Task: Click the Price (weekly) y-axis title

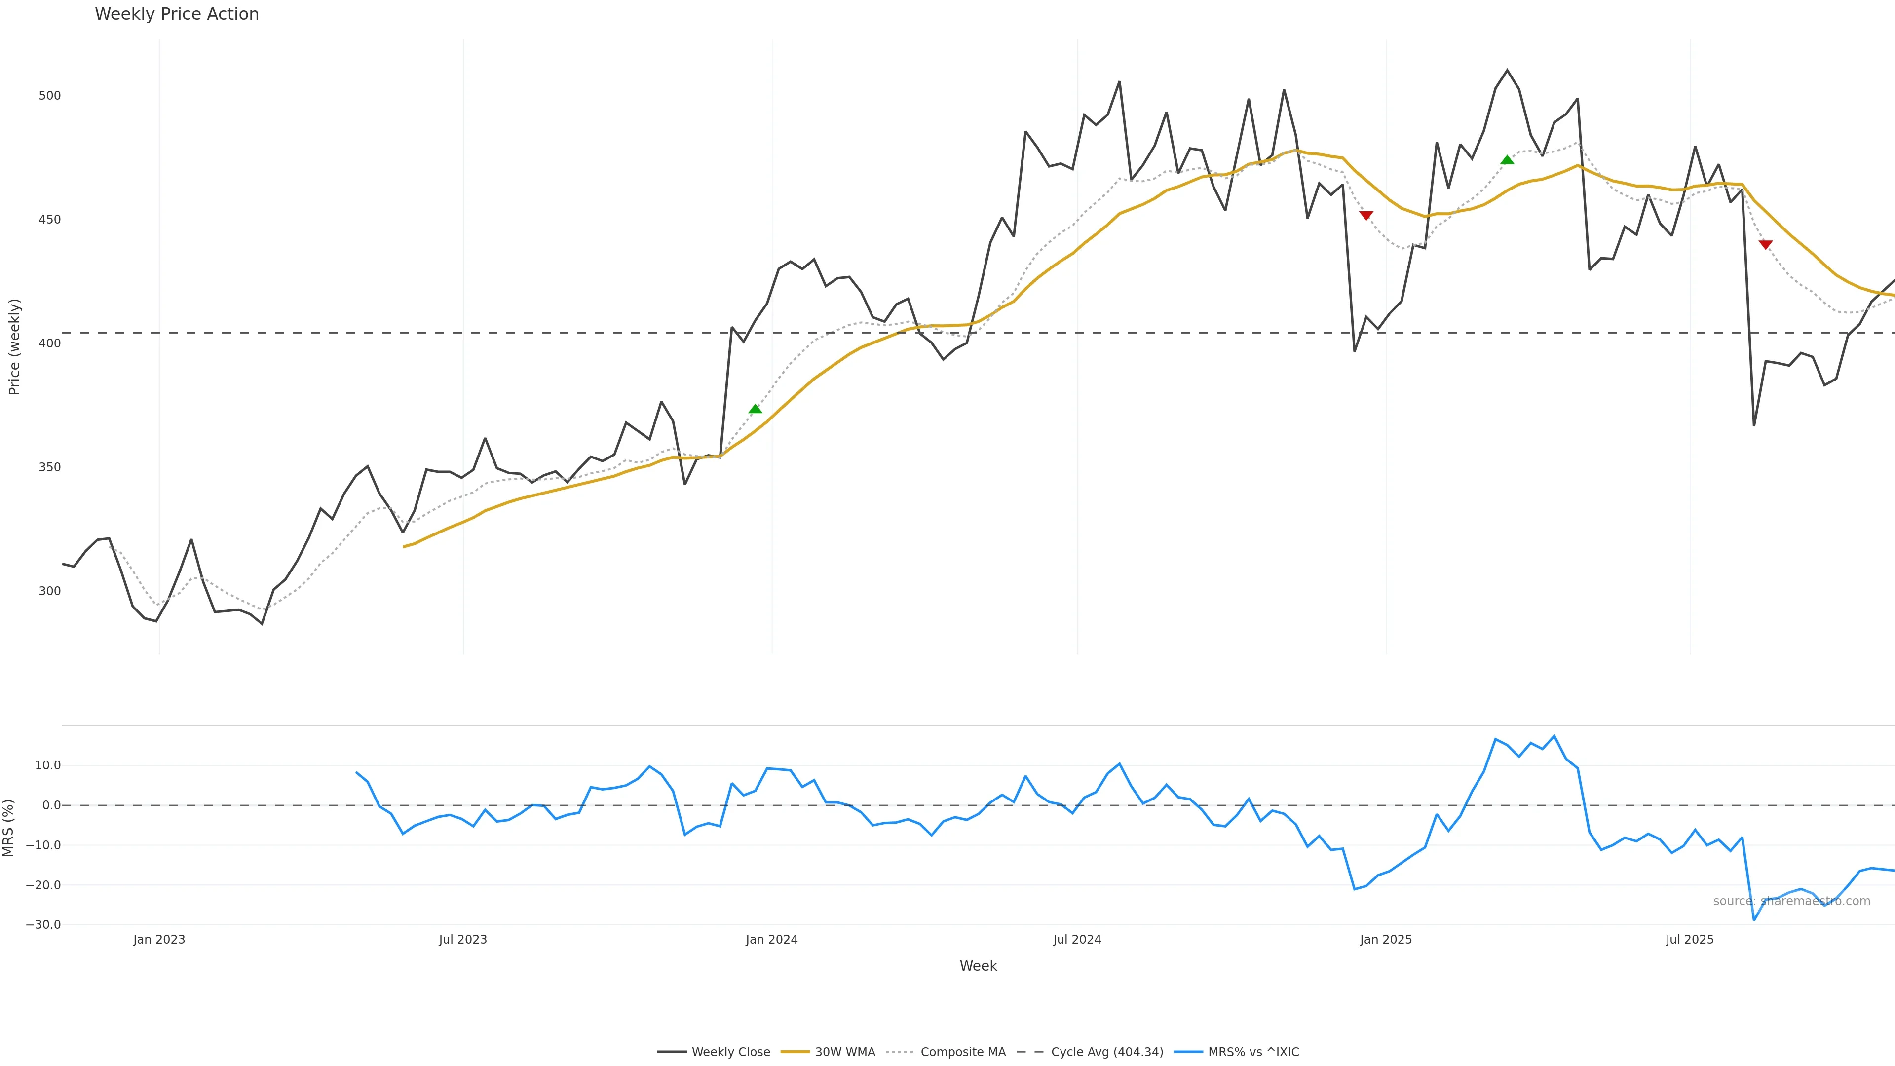Action: tap(14, 346)
